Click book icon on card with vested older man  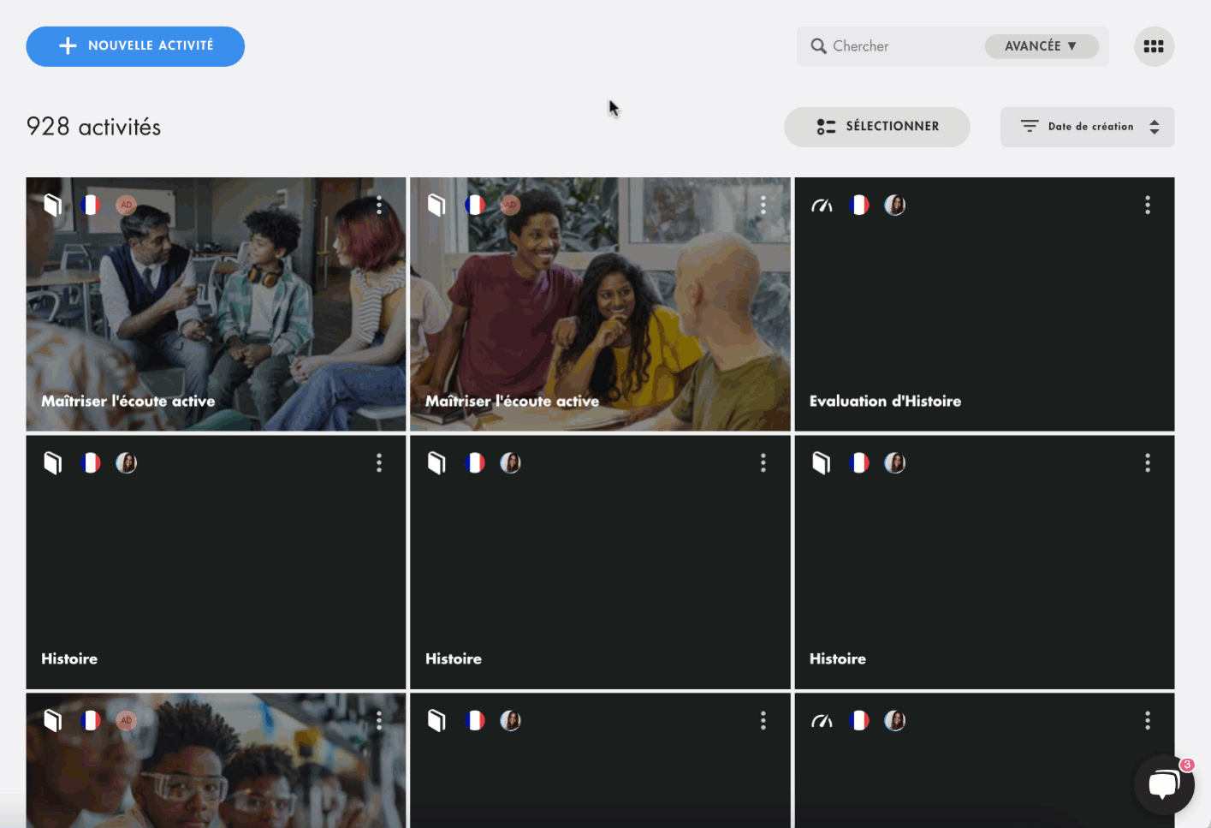point(53,205)
